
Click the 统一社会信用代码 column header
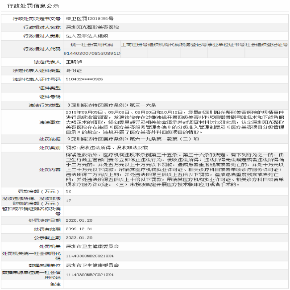point(92,45)
